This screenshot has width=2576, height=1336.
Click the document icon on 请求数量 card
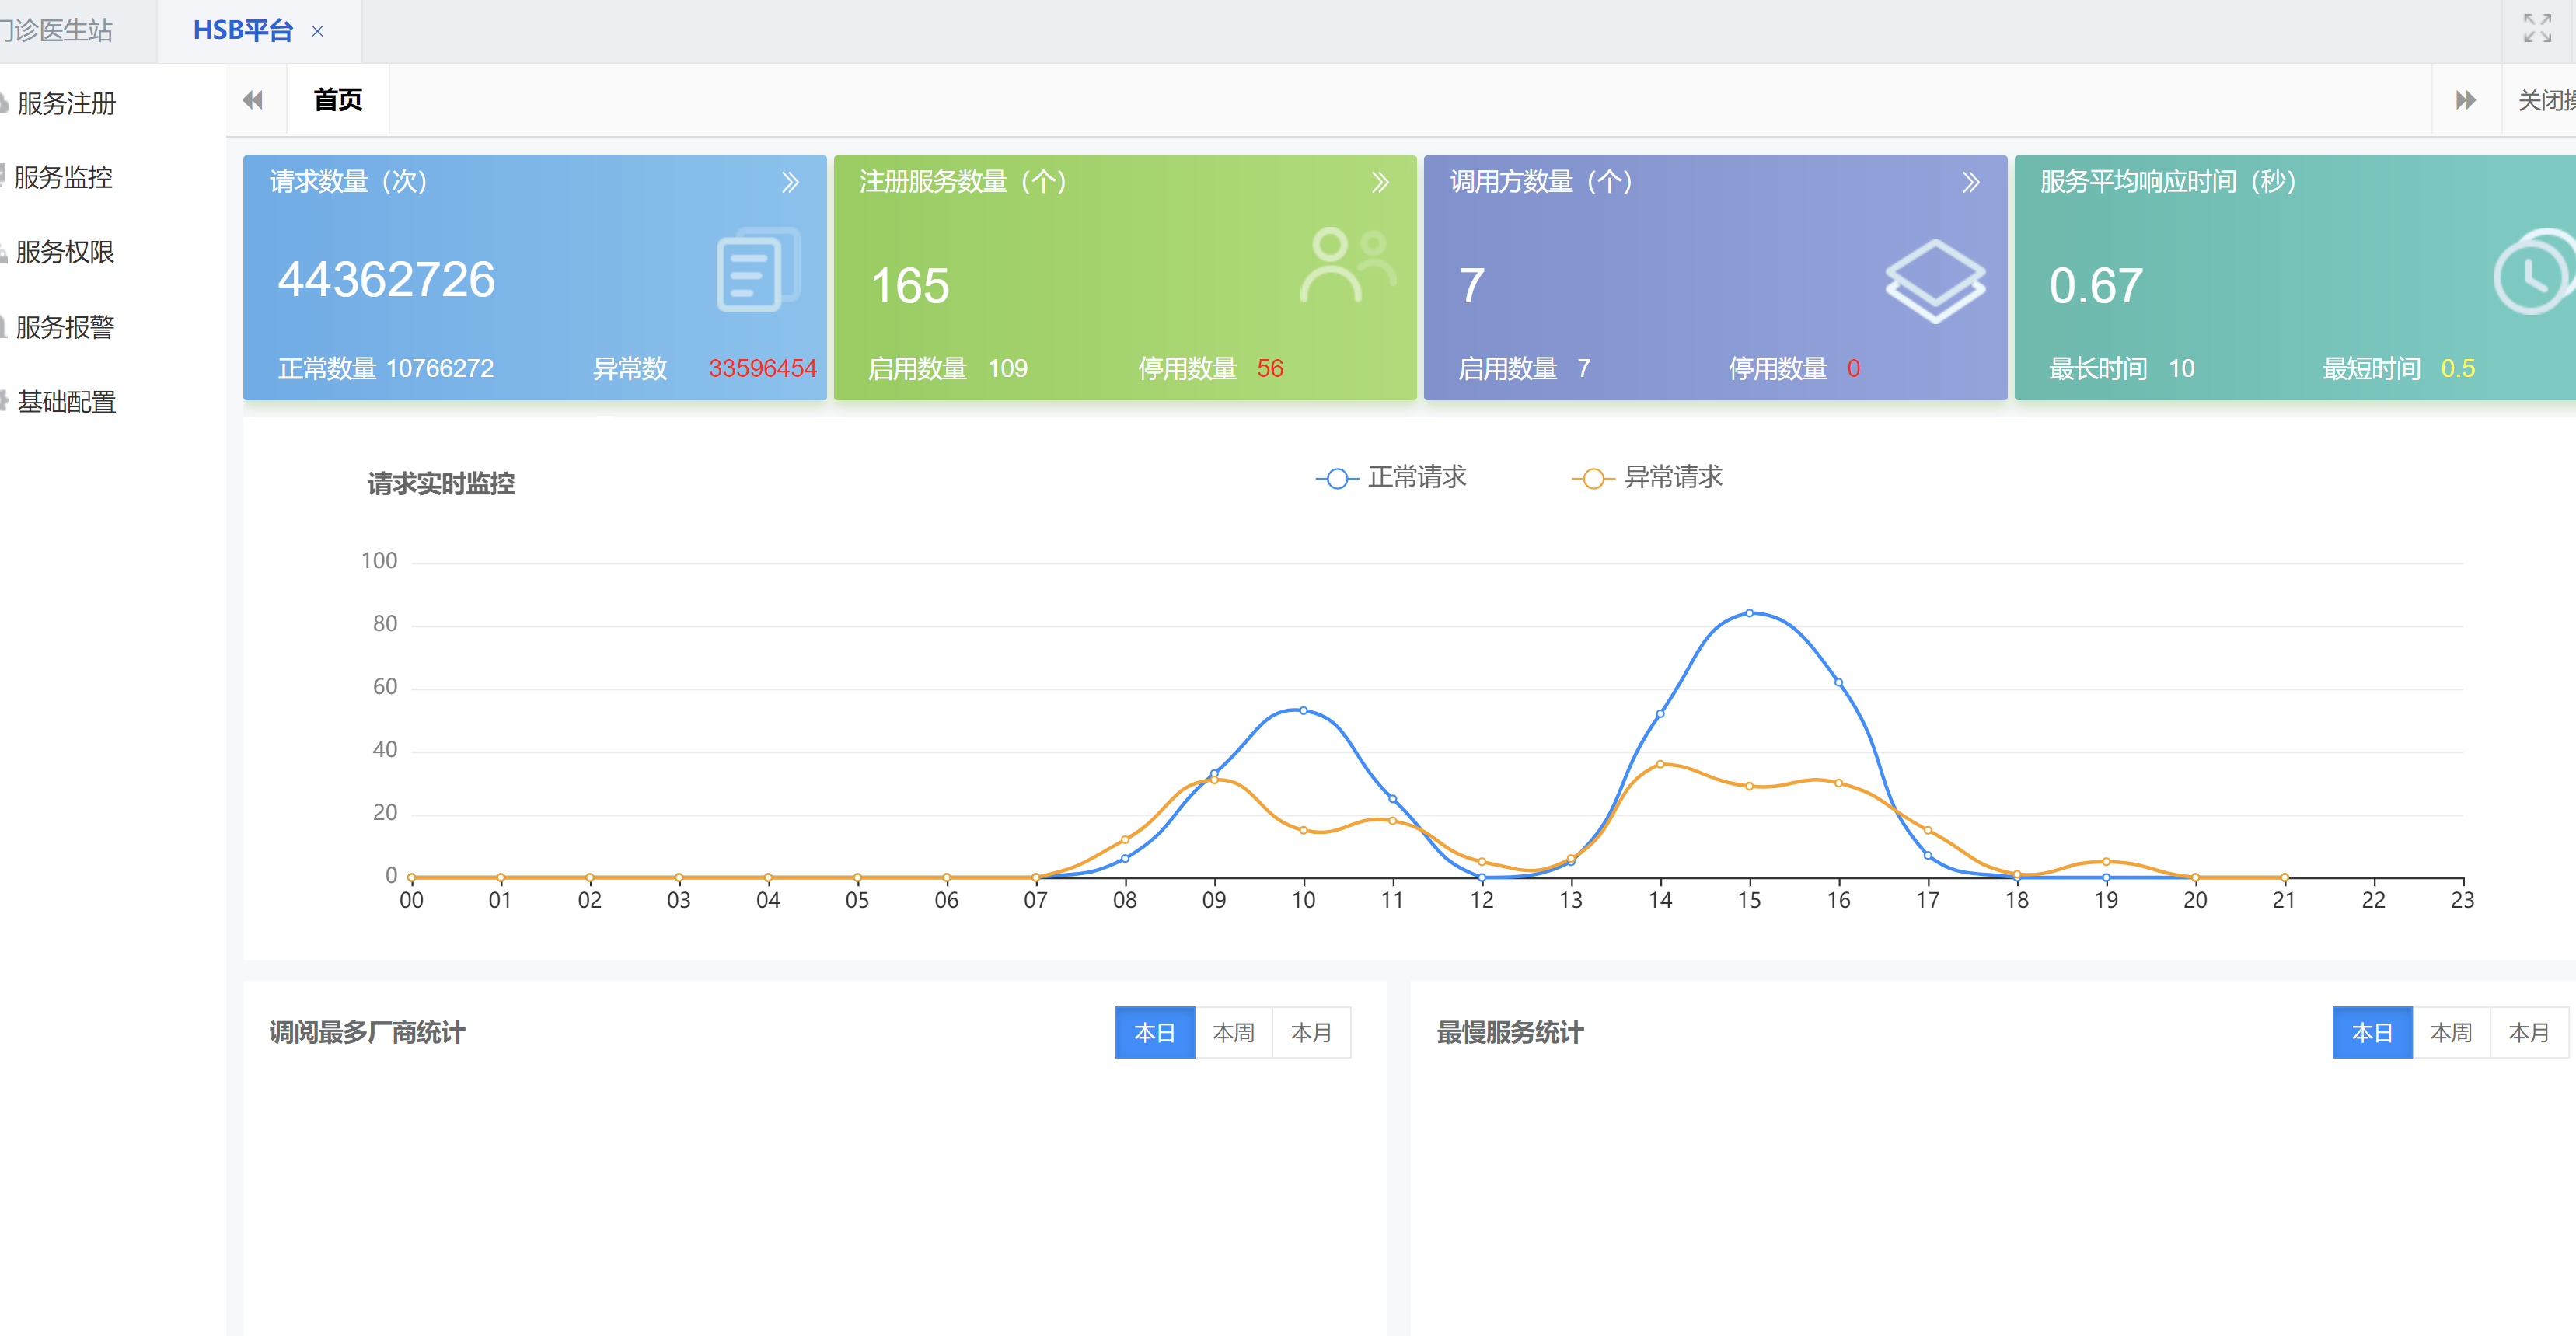(758, 270)
